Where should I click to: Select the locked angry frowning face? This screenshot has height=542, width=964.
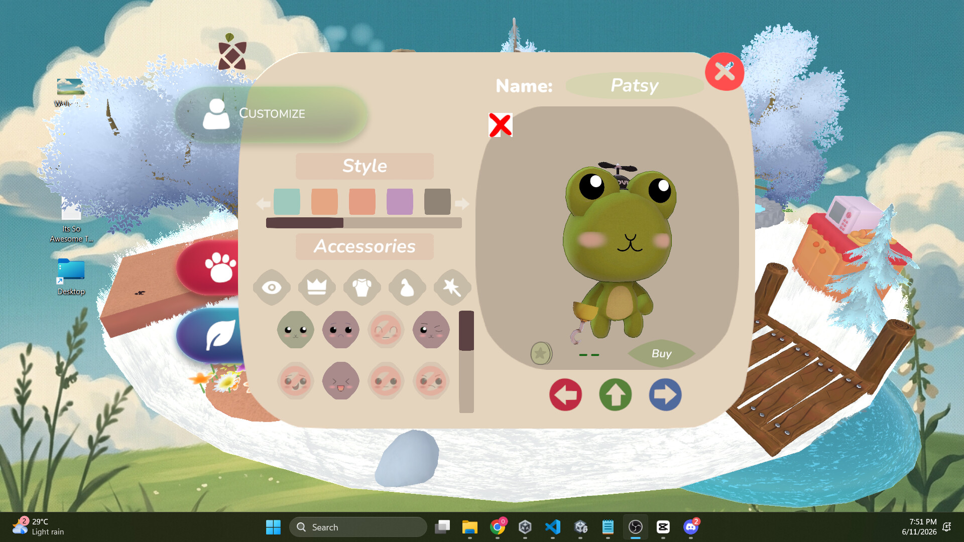431,381
